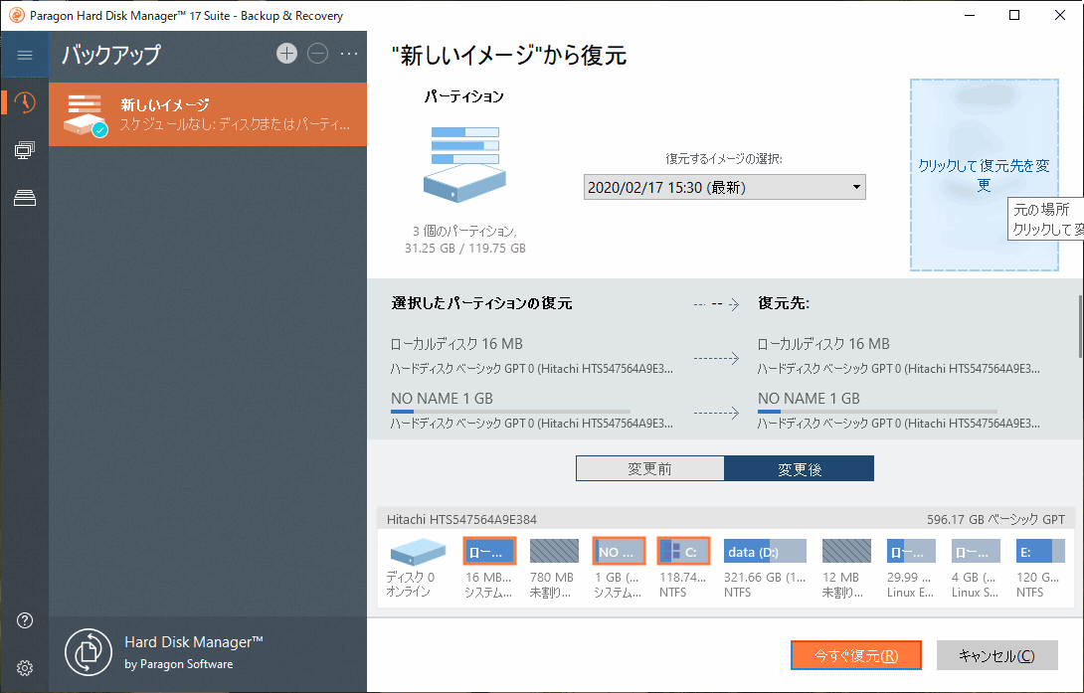Open help with the question mark icon
The image size is (1084, 693).
[25, 619]
